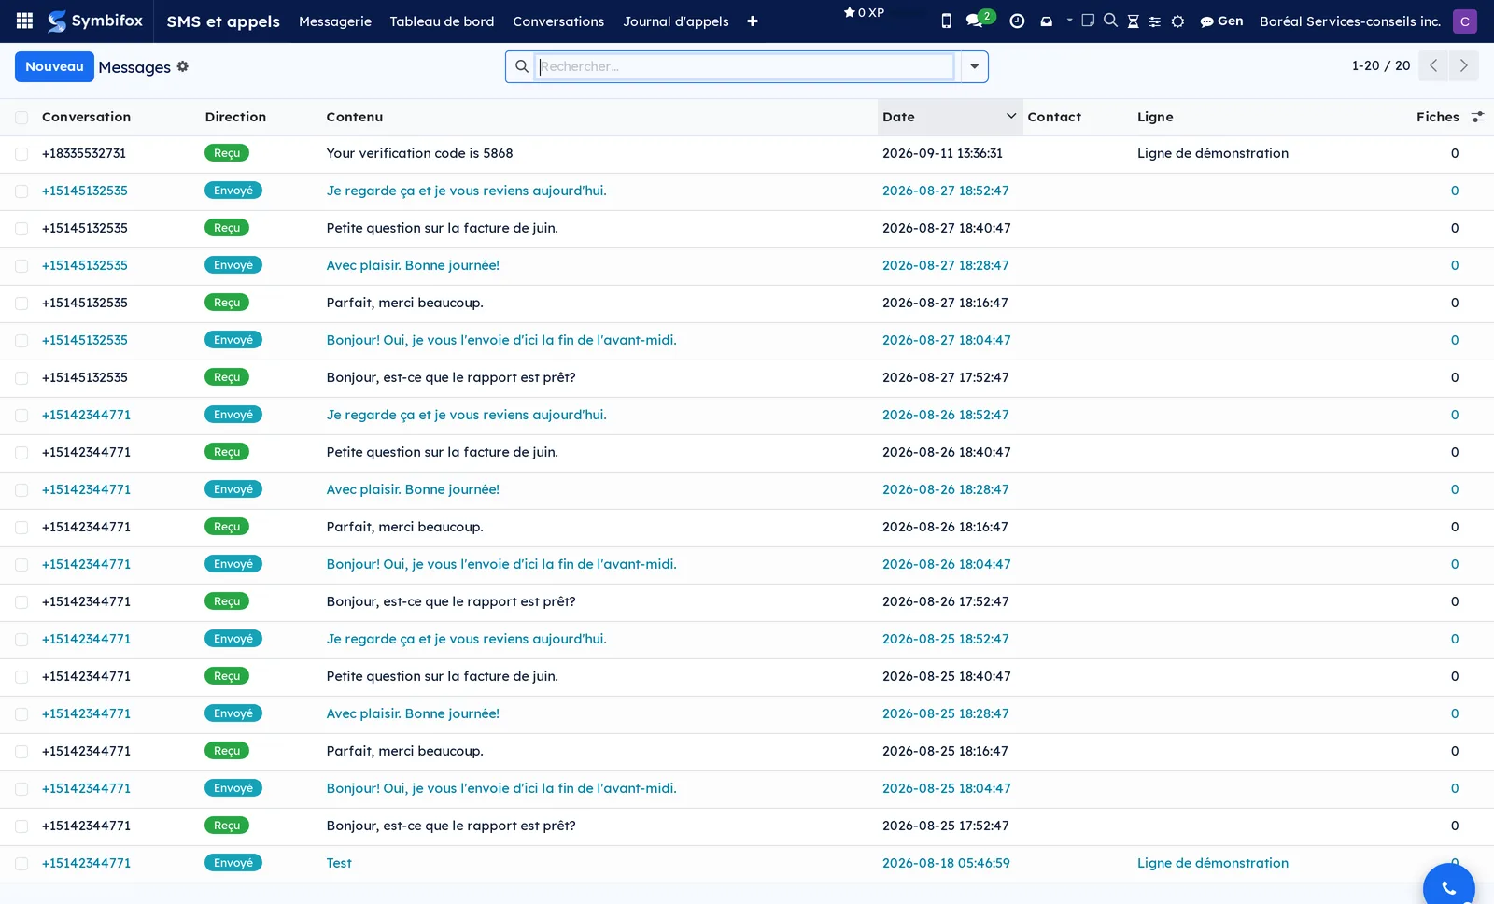Tick the select-all checkbox in header
The width and height of the screenshot is (1494, 904).
point(21,118)
